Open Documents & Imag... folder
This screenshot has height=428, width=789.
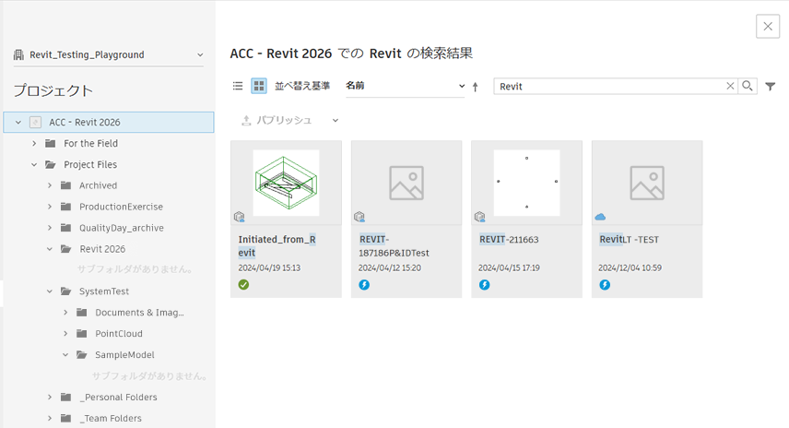coord(139,313)
